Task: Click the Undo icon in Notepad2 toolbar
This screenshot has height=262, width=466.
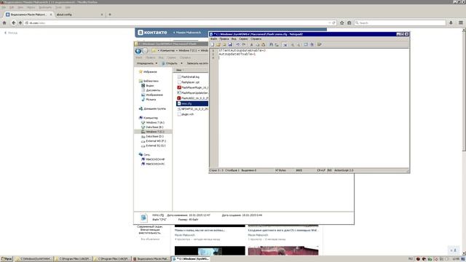Action: point(238,44)
